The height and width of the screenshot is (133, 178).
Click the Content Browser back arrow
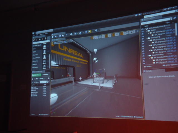point(33,79)
